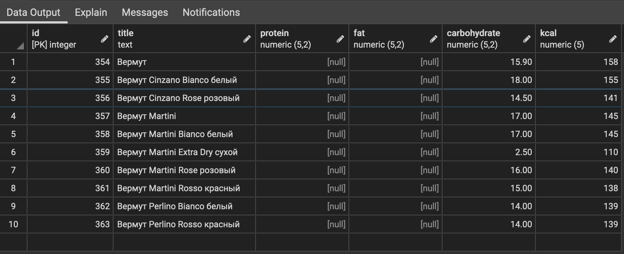
Task: Select row 1 by its row number
Action: click(13, 62)
